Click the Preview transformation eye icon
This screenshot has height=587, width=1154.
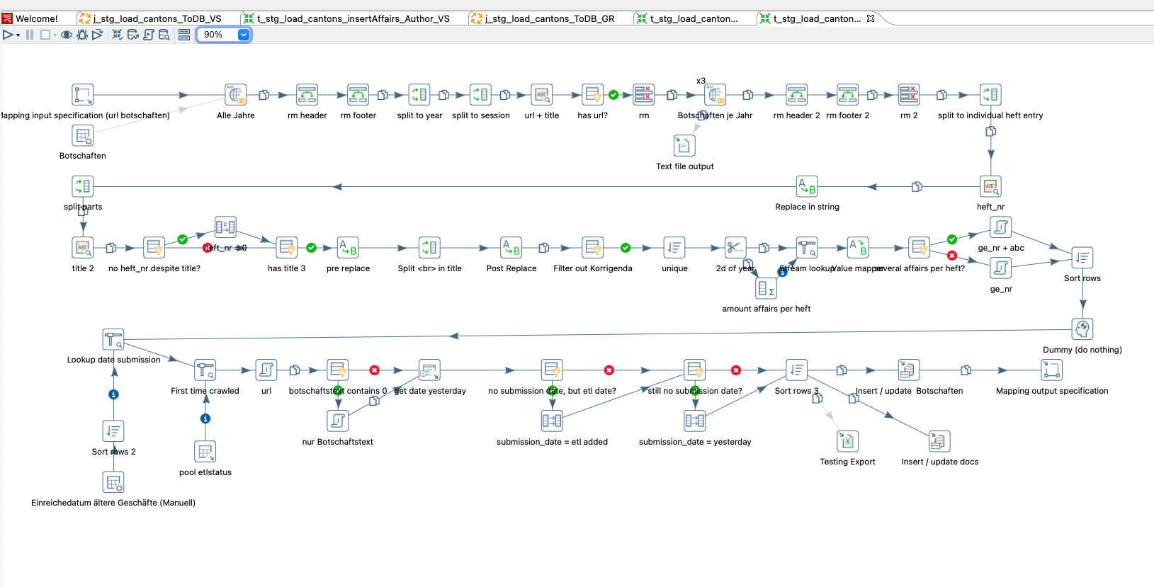click(67, 35)
